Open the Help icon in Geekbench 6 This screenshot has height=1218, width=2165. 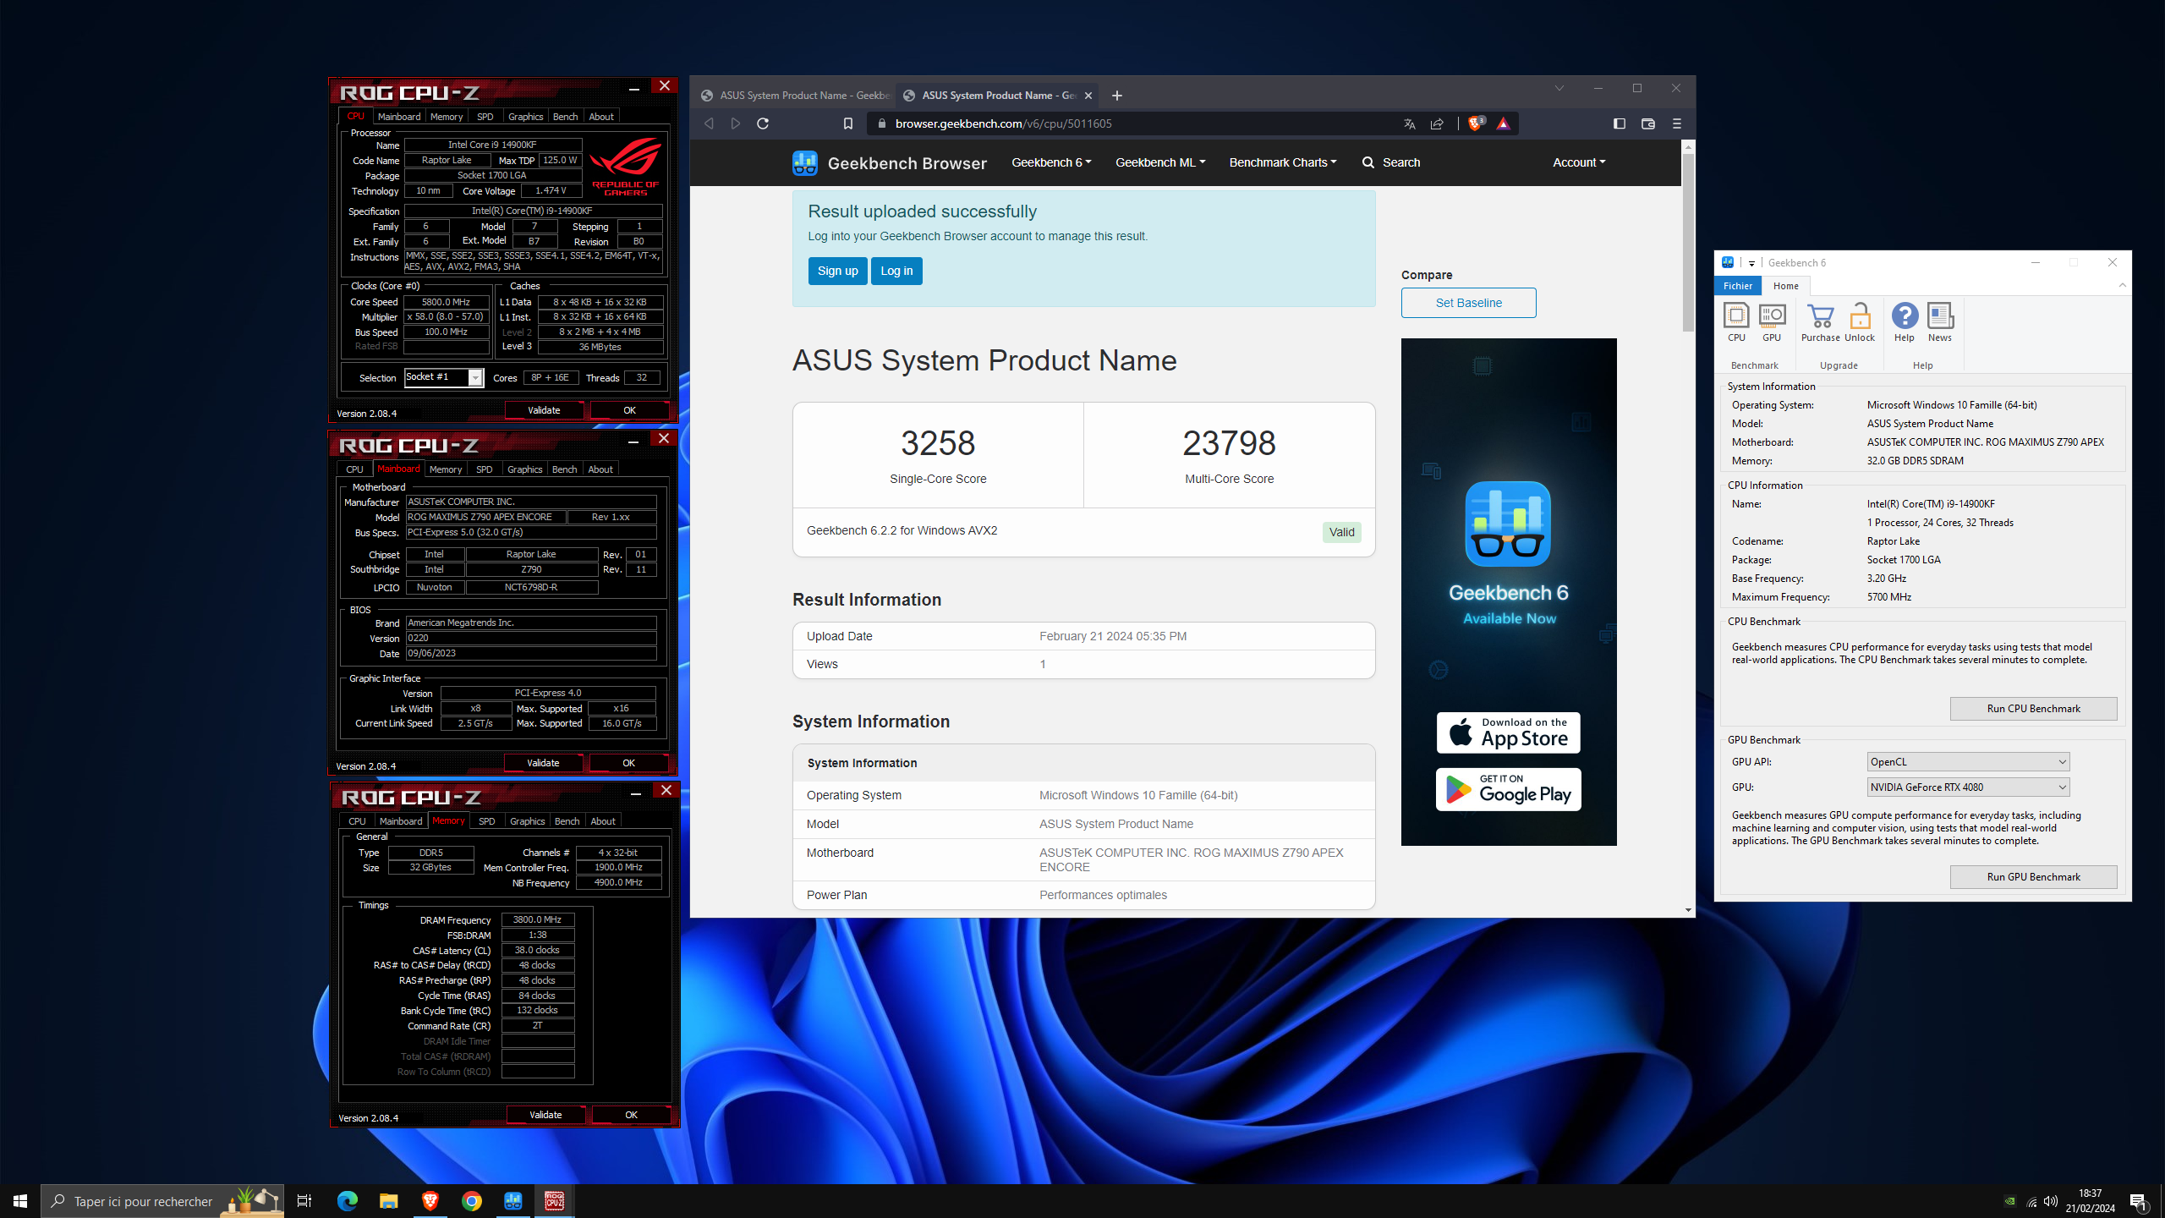click(x=1905, y=322)
